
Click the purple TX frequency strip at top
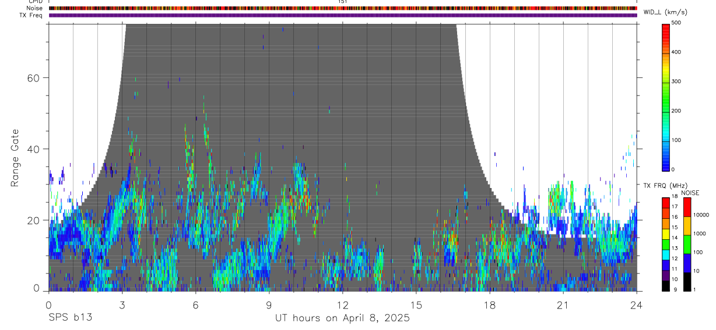point(343,15)
